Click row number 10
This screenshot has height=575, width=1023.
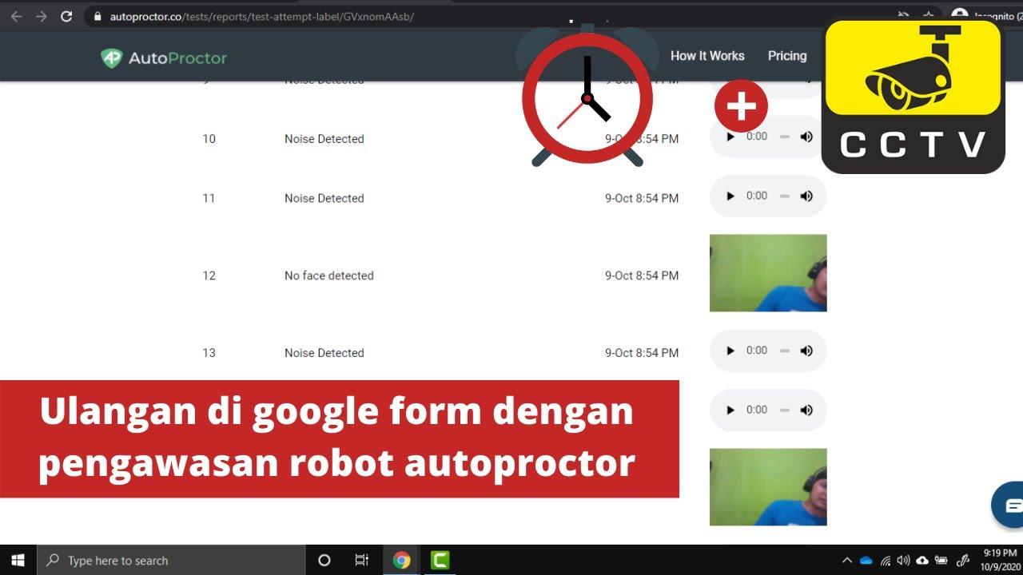pyautogui.click(x=209, y=139)
